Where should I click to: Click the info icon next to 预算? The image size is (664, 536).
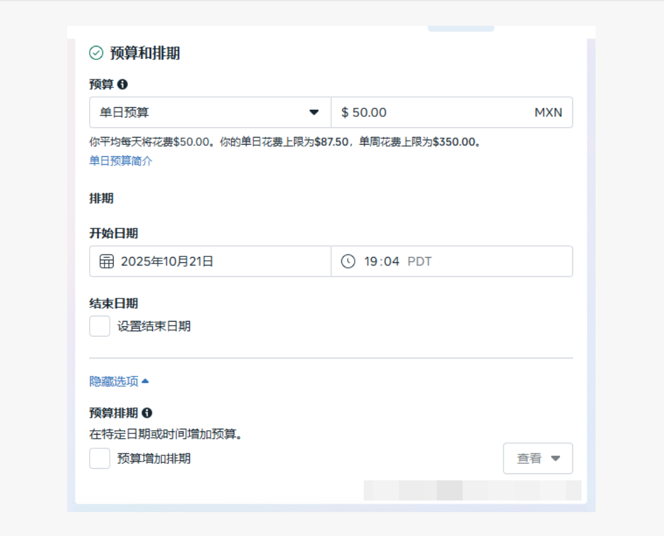pos(123,84)
